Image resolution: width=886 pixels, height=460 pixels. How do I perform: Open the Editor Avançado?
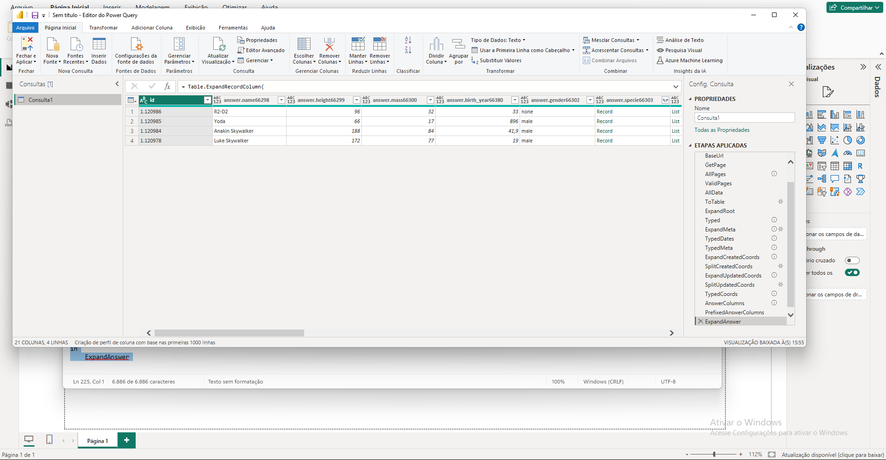pos(261,50)
